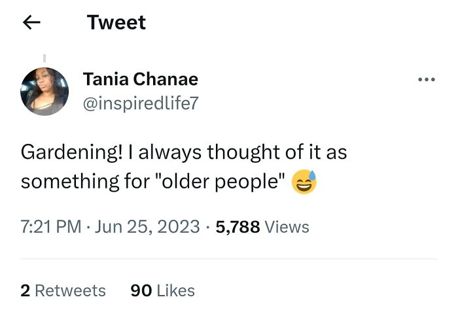
Task: Open the @inspiredlife7 handle link
Action: tap(139, 102)
